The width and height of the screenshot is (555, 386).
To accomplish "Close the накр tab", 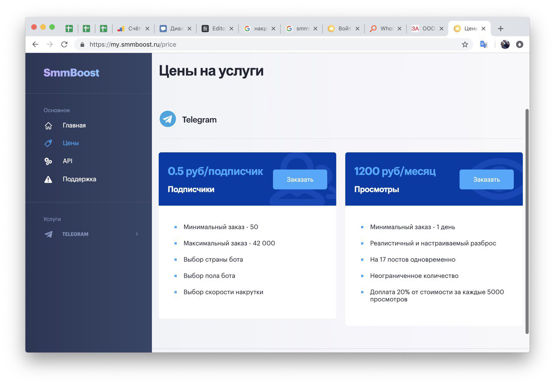I will tap(273, 29).
